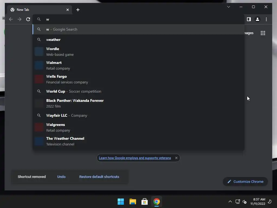This screenshot has height=208, width=277.
Task: Open the Google veterans support link
Action: pyautogui.click(x=135, y=158)
